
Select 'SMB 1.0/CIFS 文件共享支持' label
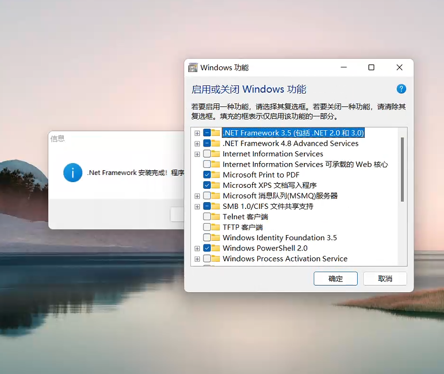pos(268,206)
